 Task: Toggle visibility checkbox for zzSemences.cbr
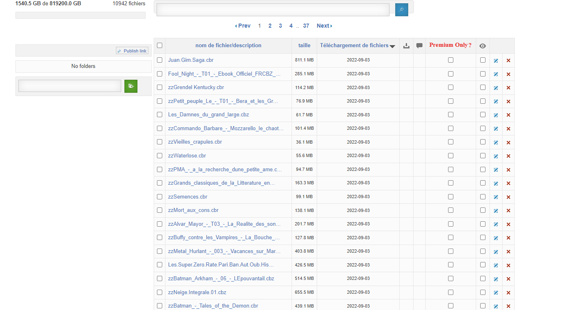coord(483,196)
